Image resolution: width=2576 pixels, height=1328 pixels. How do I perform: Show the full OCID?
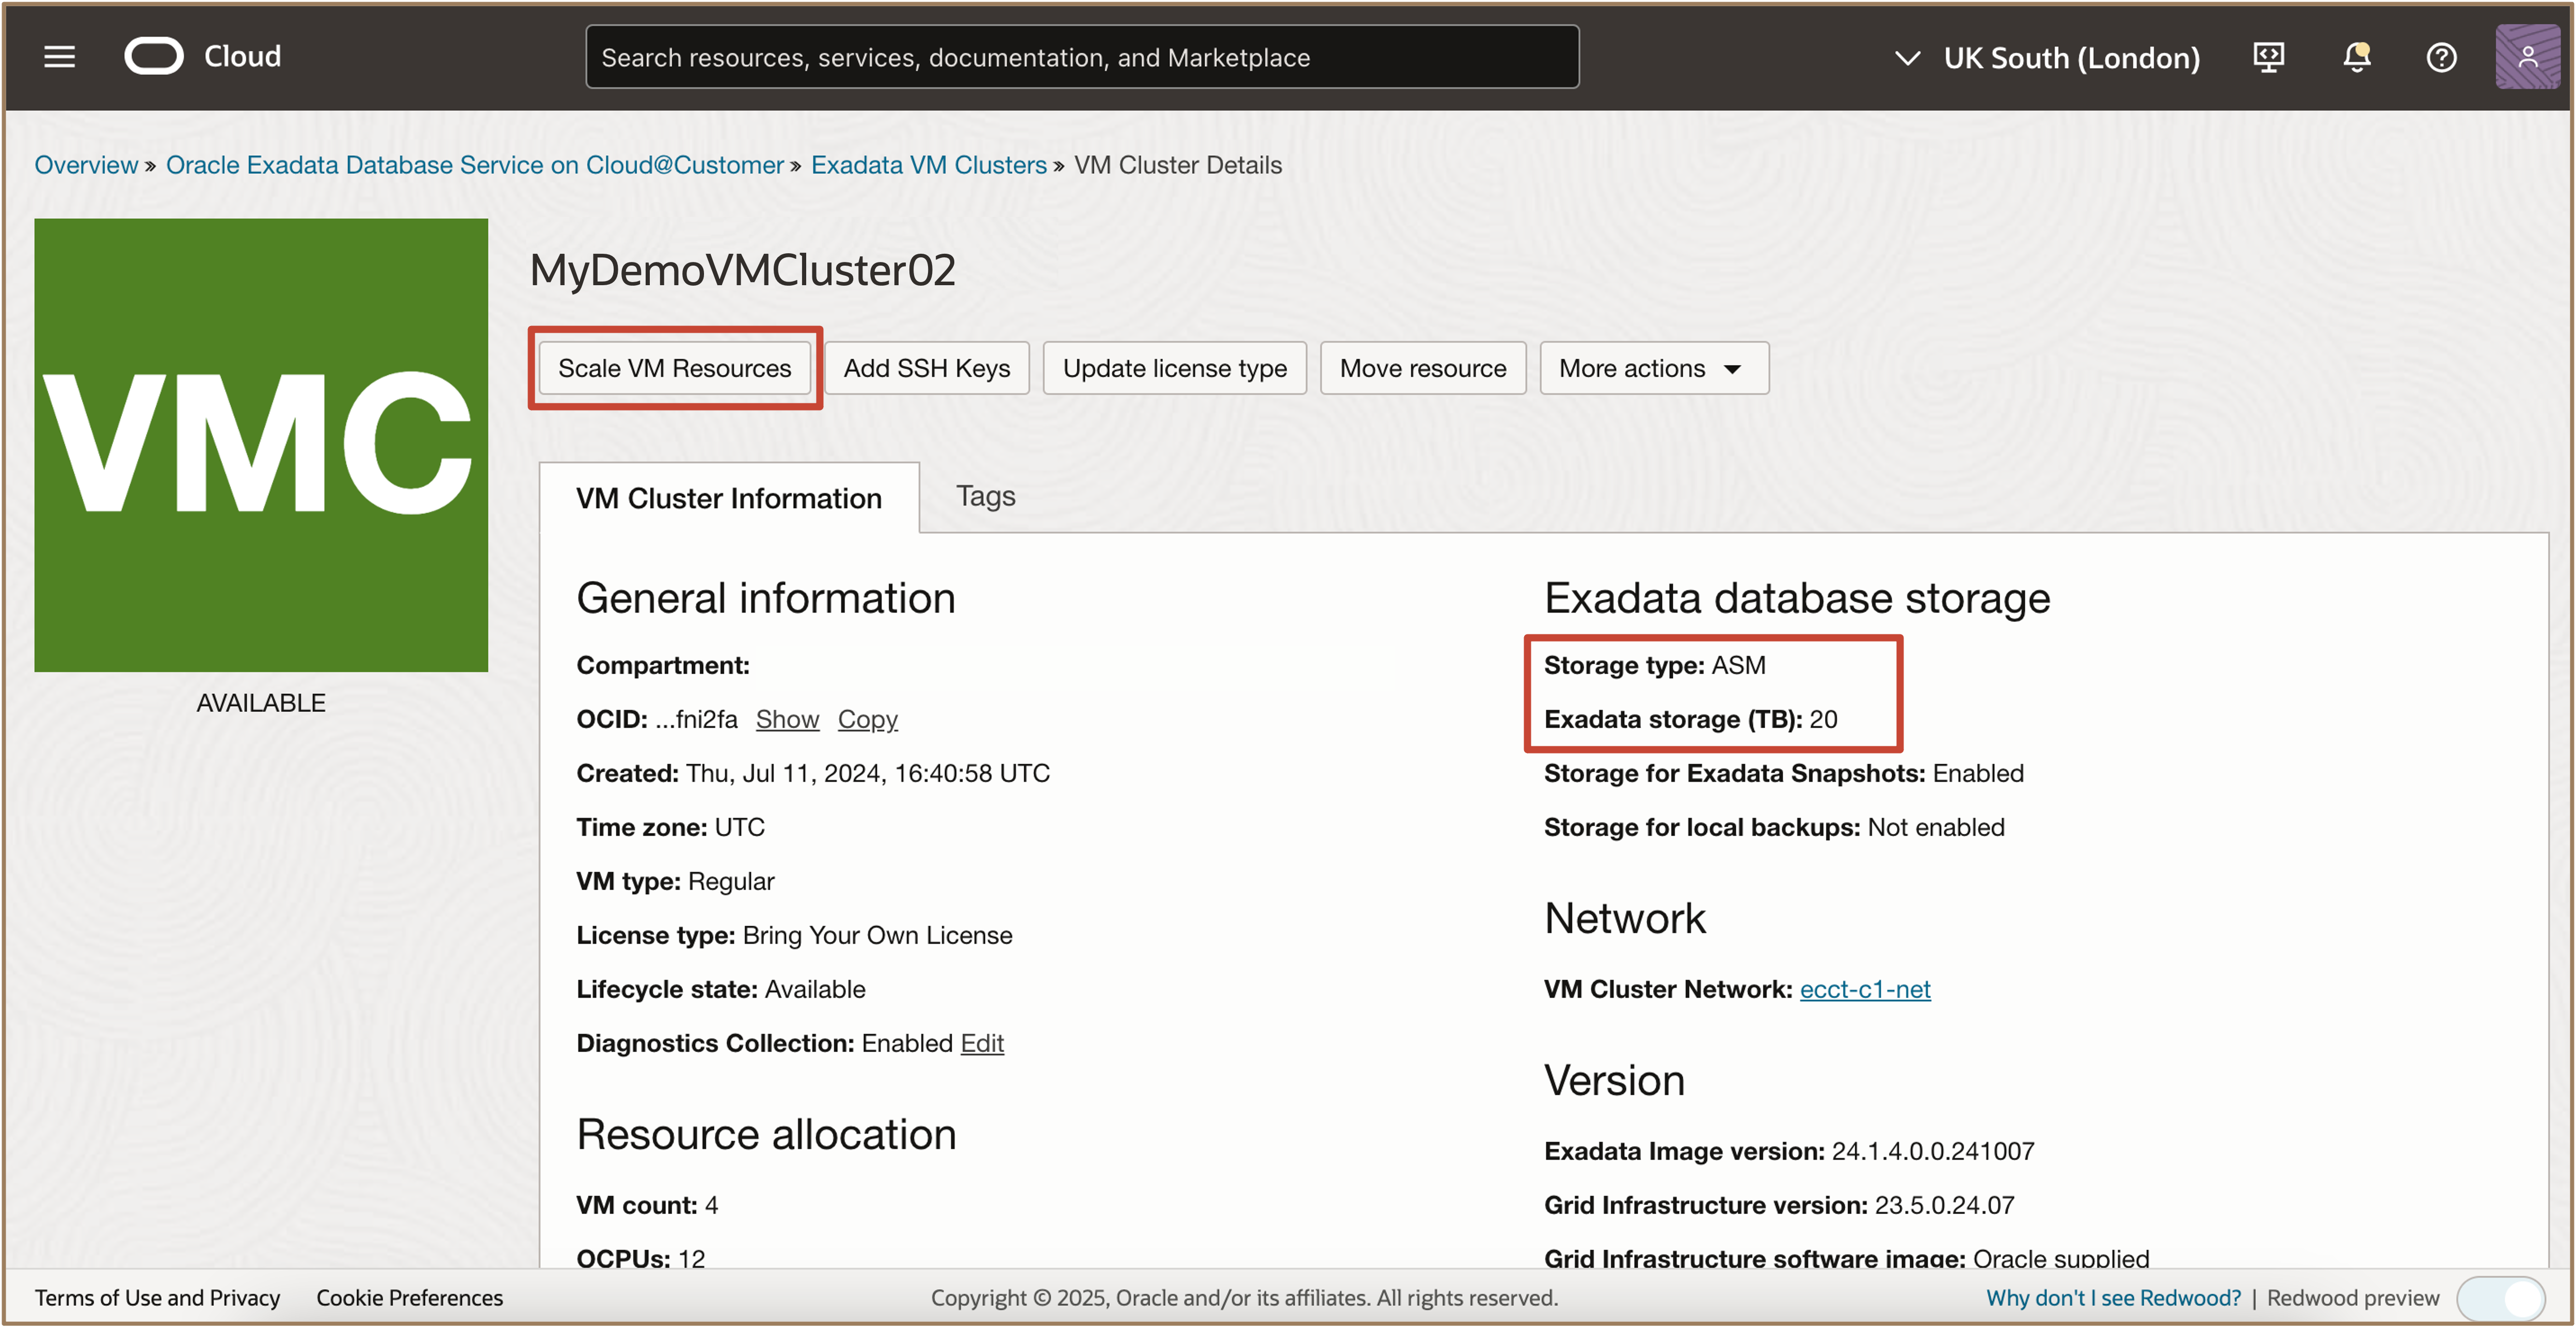(787, 718)
